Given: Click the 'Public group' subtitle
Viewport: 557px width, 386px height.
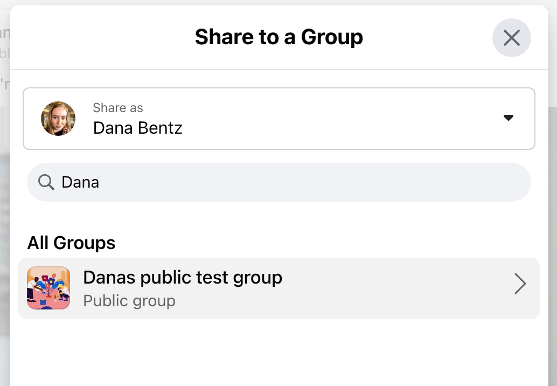Looking at the screenshot, I should click(x=129, y=300).
